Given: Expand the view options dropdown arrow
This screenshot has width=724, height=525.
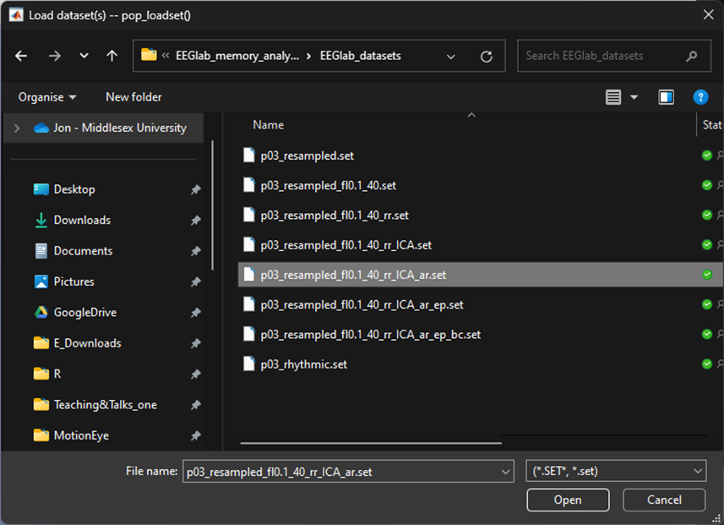Looking at the screenshot, I should (634, 97).
